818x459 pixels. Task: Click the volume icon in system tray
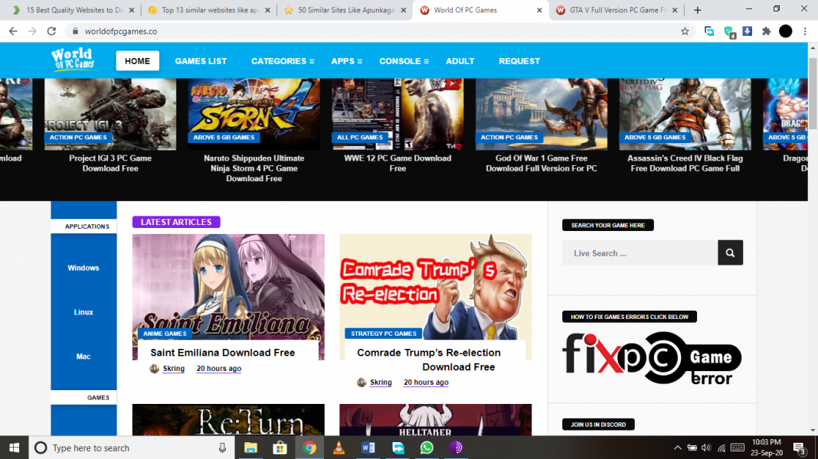705,448
